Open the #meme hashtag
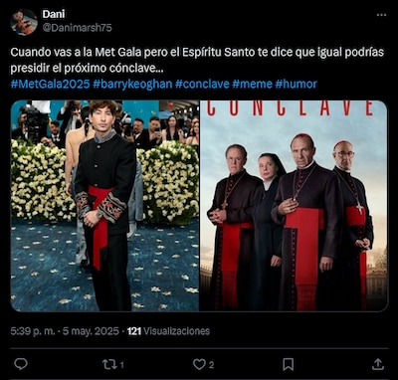Viewport: 398px width, 380px height. (252, 84)
